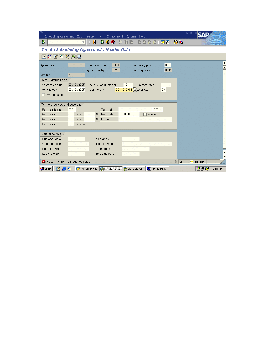Click the Payment terms input field
Viewport: 265px width, 343px height.
click(x=72, y=109)
